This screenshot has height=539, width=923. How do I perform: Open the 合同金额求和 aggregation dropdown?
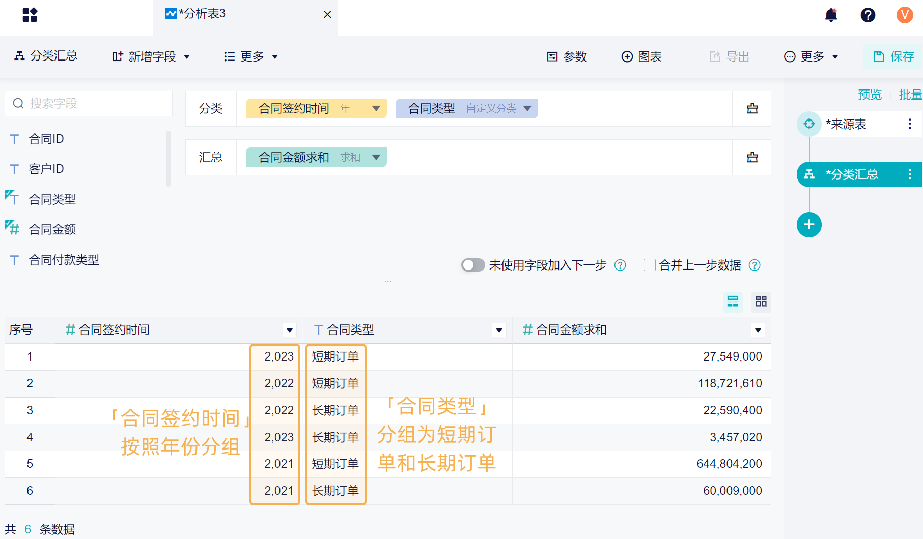pos(376,157)
